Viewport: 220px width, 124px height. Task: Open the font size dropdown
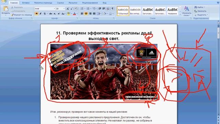coord(64,9)
